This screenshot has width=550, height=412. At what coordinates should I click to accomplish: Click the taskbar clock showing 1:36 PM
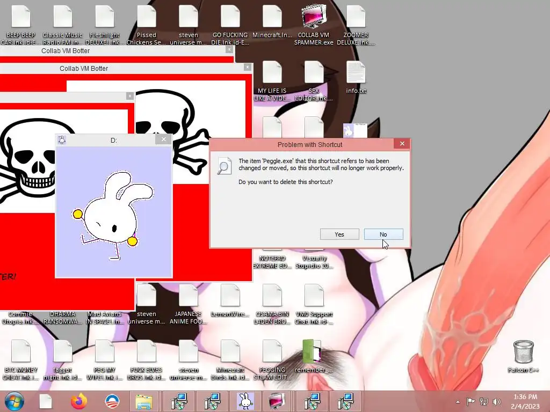coord(525,401)
